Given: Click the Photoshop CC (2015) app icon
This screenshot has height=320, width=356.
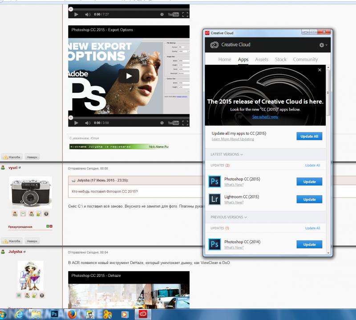Looking at the screenshot, I should point(214,181).
